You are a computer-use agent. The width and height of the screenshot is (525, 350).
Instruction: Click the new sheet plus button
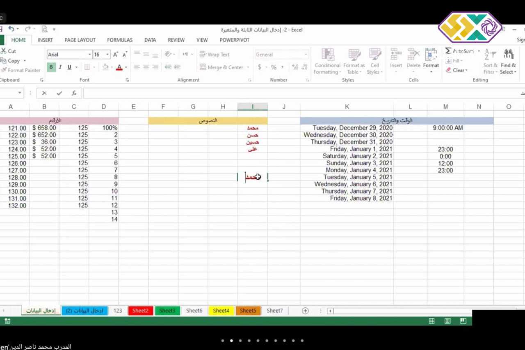click(305, 311)
